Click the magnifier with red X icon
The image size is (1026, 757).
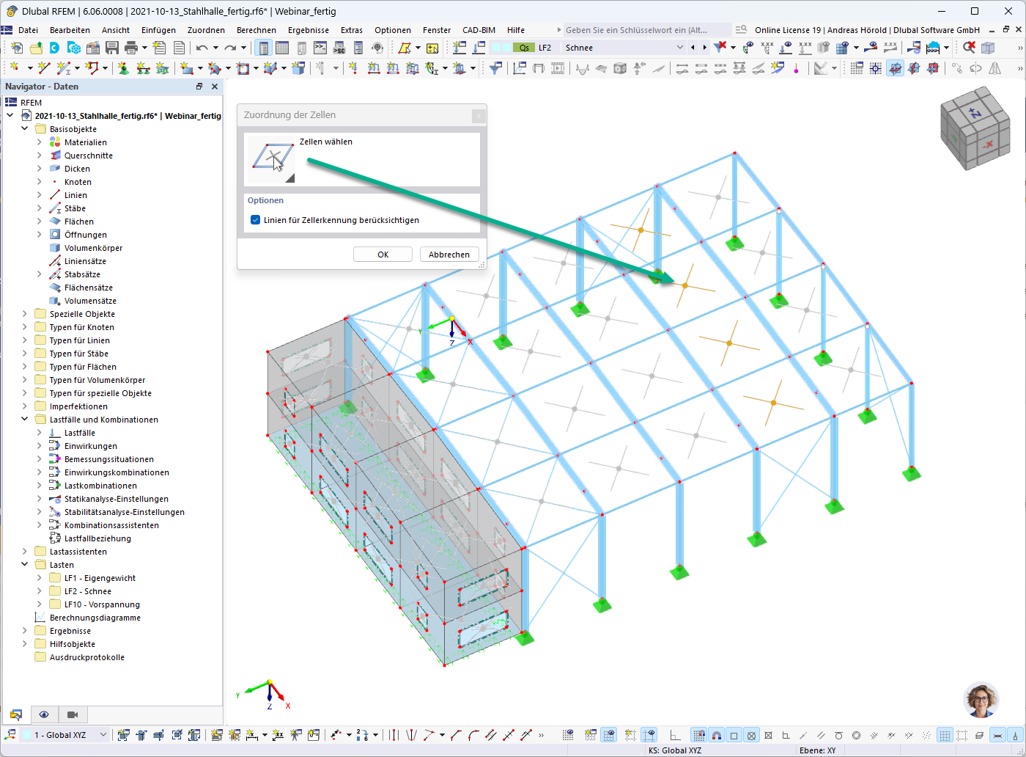click(969, 48)
